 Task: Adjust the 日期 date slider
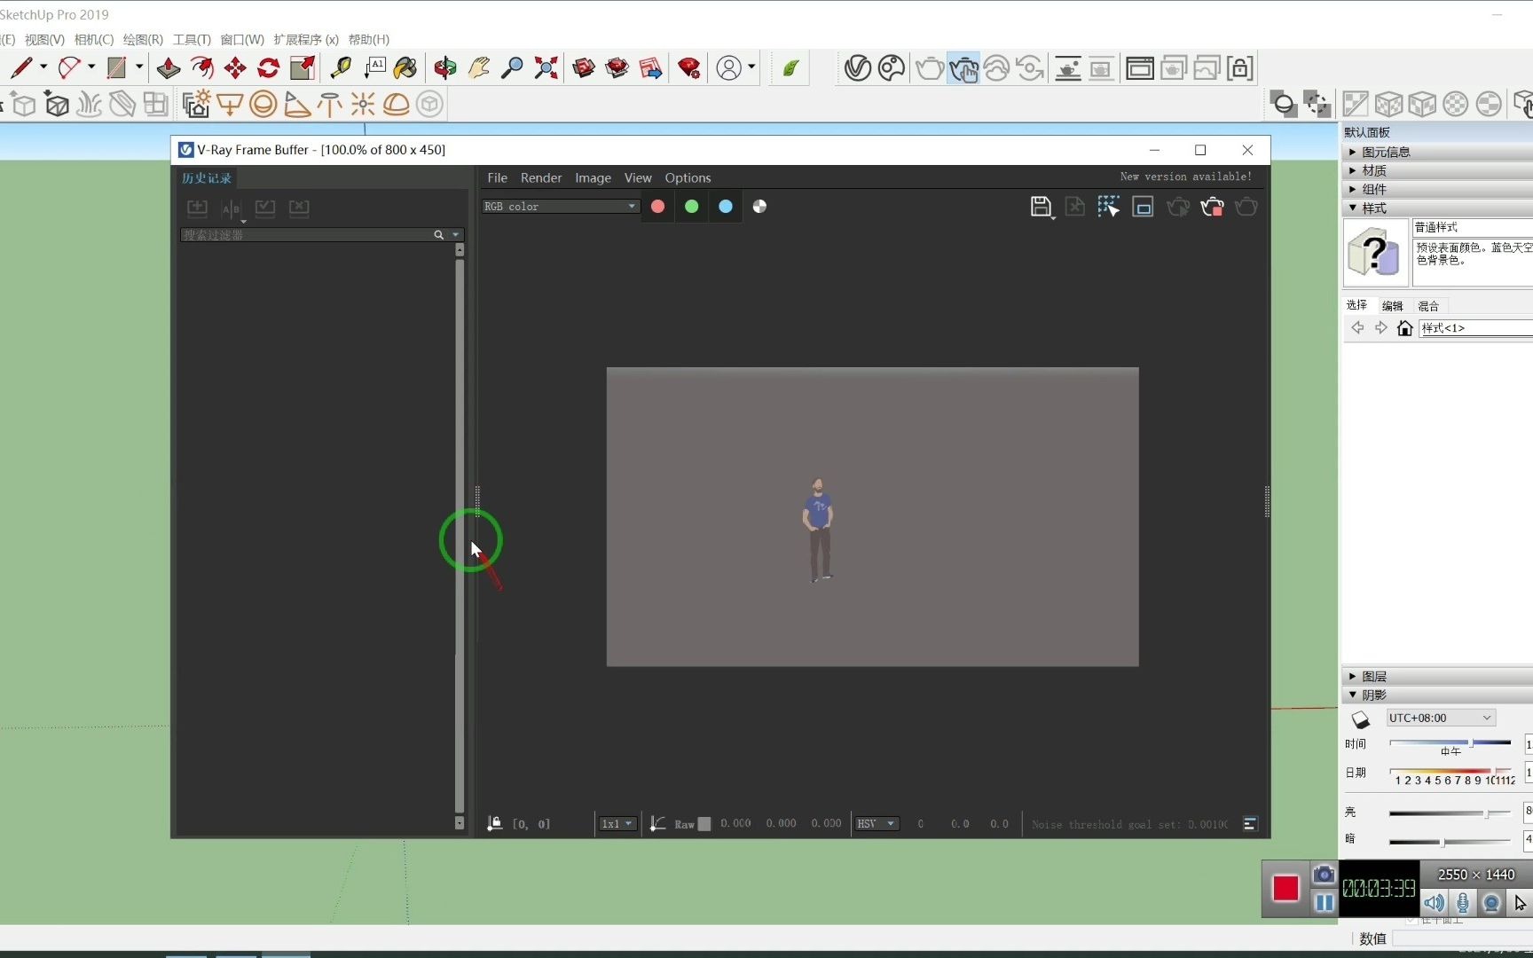pyautogui.click(x=1450, y=771)
